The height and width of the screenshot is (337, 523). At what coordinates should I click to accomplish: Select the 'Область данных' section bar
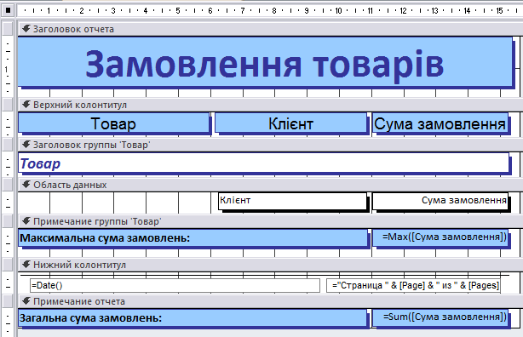tap(270, 185)
